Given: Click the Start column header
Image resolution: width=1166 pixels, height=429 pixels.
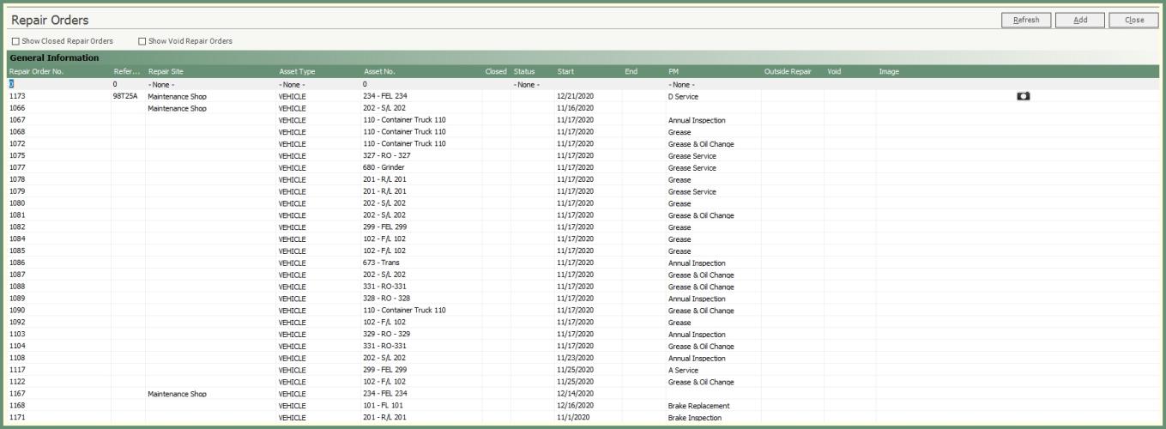Looking at the screenshot, I should coord(565,71).
